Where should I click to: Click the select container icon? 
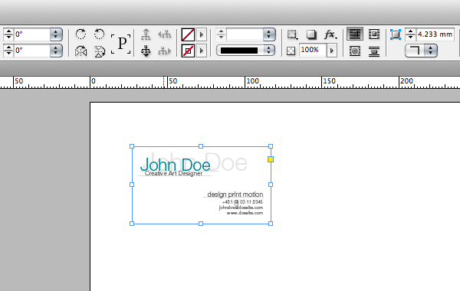point(146,34)
